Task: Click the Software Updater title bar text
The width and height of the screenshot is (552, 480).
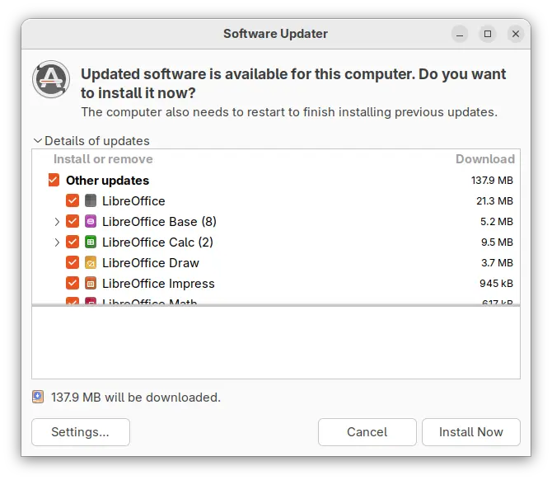Action: (276, 34)
